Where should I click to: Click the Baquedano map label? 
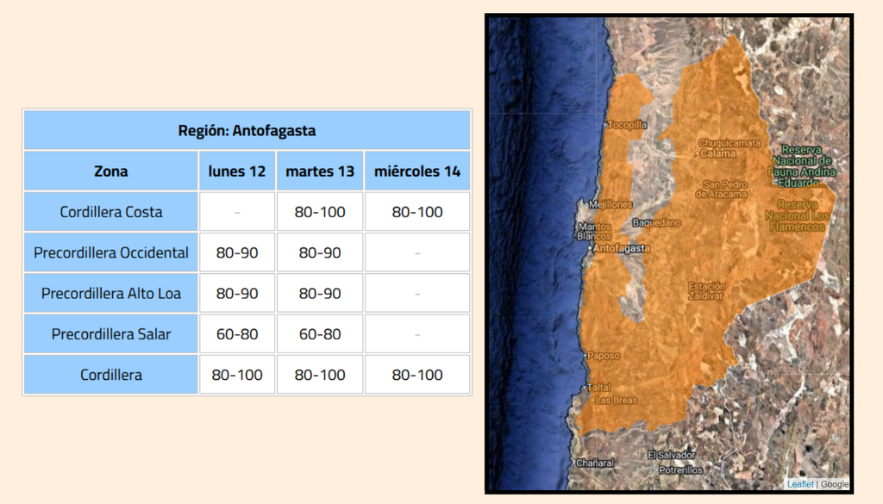pos(656,223)
